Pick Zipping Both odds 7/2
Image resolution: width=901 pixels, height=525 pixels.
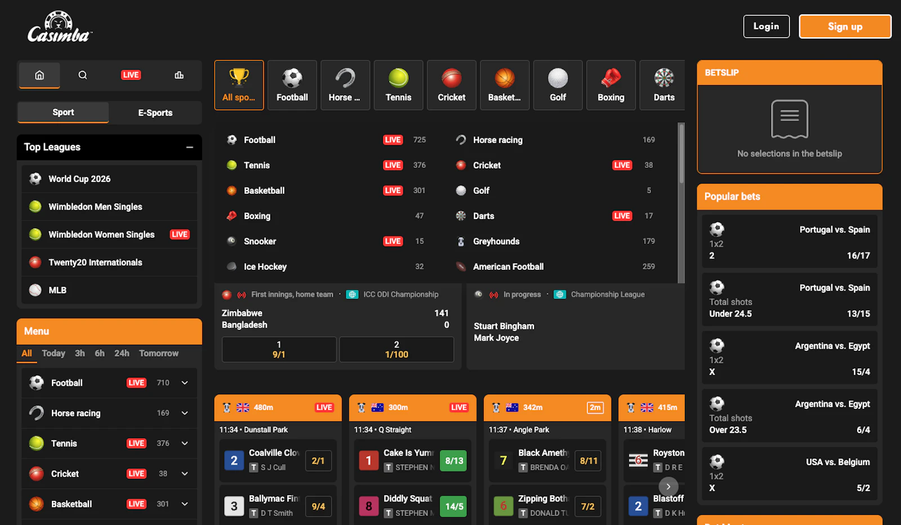[588, 506]
